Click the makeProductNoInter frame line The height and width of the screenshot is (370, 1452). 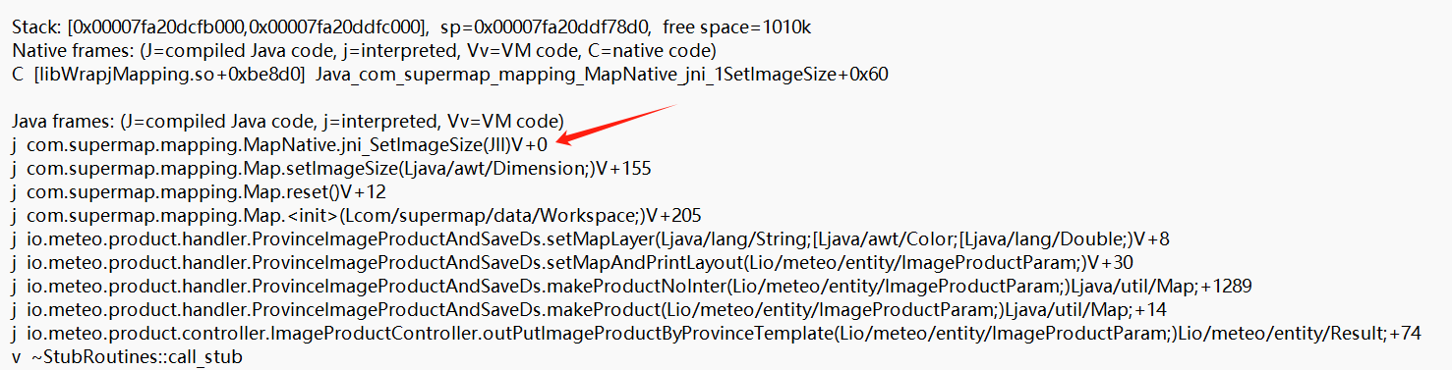632,287
